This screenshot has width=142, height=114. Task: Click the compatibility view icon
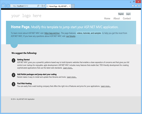[x=42, y=6]
